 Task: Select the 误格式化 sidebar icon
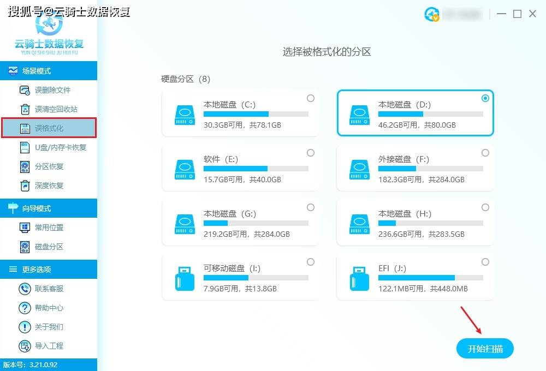(24, 128)
